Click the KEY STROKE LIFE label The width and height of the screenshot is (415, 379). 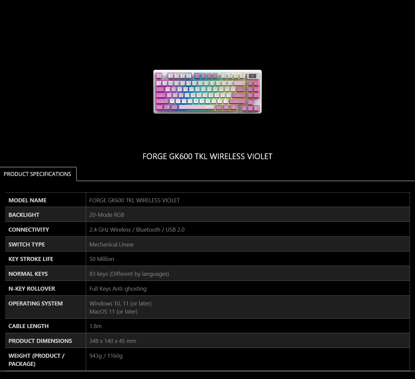coord(31,259)
